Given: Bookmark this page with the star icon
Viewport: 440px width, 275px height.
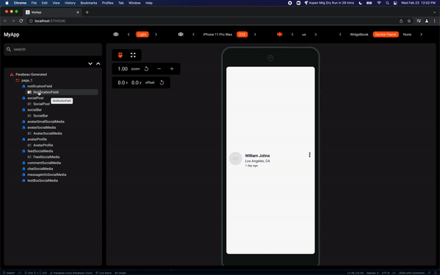Looking at the screenshot, I should 409,21.
